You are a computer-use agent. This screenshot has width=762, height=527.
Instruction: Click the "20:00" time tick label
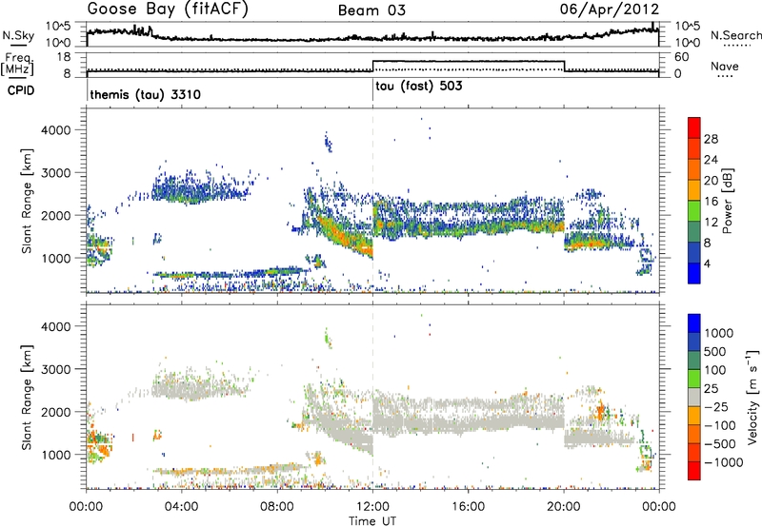(x=564, y=507)
